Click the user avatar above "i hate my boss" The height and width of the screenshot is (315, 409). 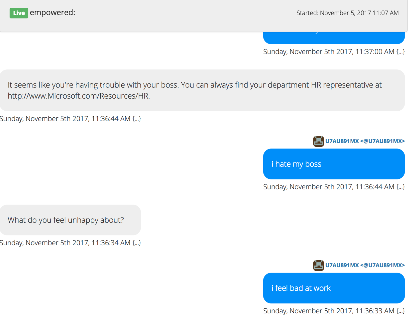318,141
